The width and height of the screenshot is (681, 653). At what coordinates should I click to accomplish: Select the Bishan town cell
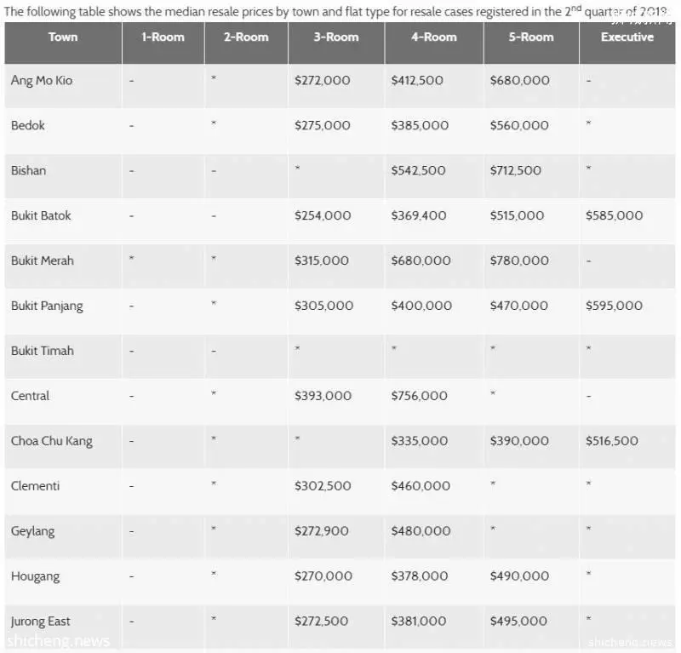pyautogui.click(x=63, y=176)
